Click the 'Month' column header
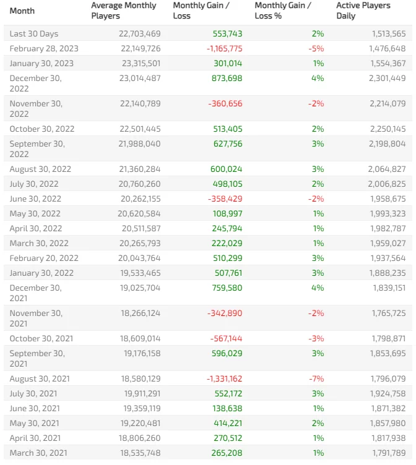This screenshot has height=465, width=416. pos(22,11)
